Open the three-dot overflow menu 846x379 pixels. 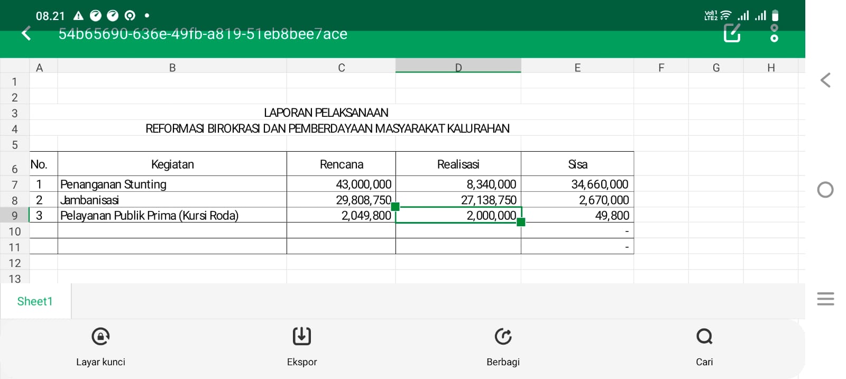click(x=774, y=33)
